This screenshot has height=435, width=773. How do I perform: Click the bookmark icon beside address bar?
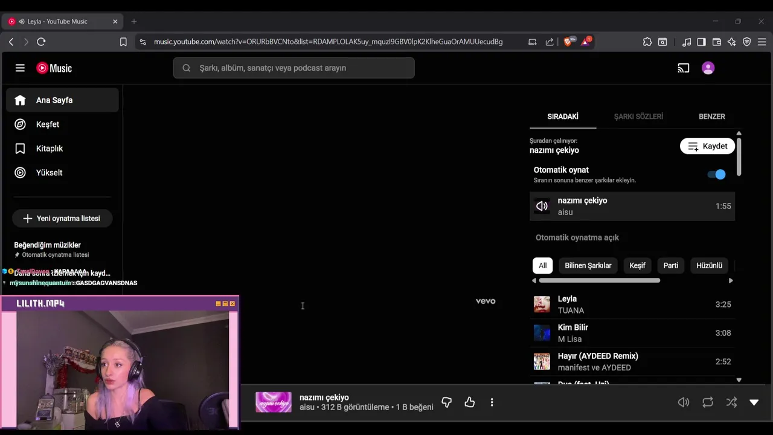pos(123,42)
